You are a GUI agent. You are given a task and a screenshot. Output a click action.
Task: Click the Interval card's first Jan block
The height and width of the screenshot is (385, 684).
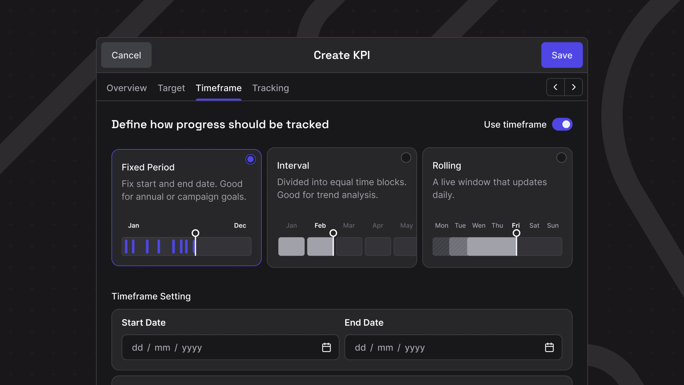pyautogui.click(x=291, y=246)
